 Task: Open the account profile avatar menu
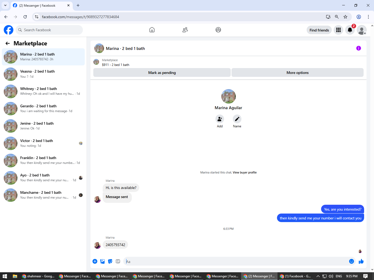tap(362, 30)
